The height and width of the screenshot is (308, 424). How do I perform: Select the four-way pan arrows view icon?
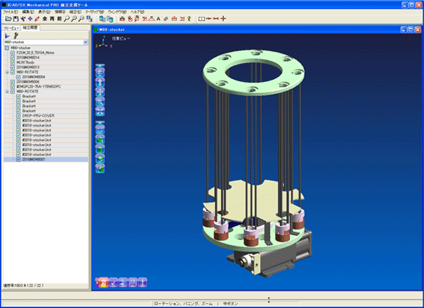point(100,92)
